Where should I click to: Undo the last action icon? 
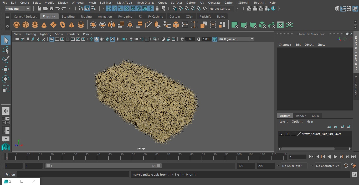coord(58,9)
